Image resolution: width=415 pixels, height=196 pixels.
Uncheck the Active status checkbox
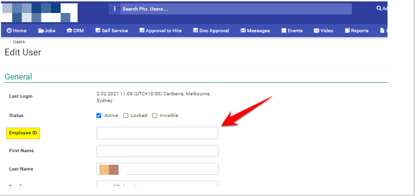(99, 116)
